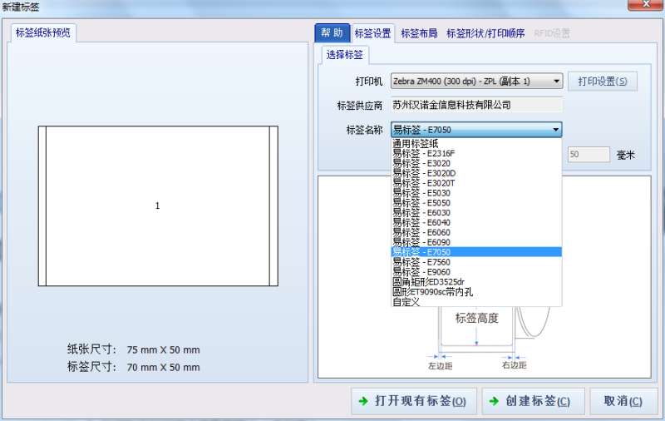This screenshot has height=421, width=665.
Task: Click 打开现有标签(O) button
Action: pos(413,401)
